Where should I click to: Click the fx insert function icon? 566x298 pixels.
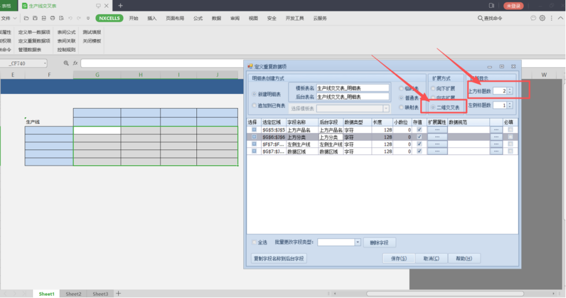pyautogui.click(x=76, y=63)
